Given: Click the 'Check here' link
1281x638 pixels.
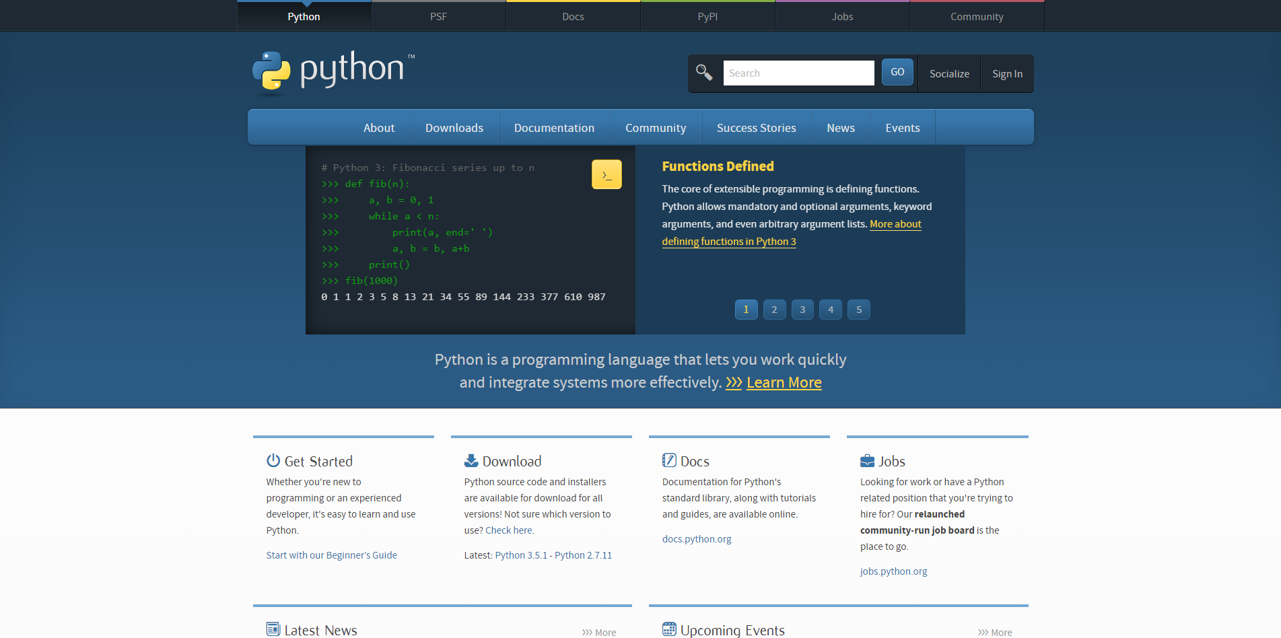Looking at the screenshot, I should pyautogui.click(x=509, y=530).
